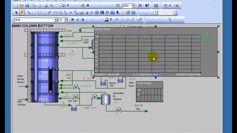Click the Undo arrow icon

click(64, 6)
